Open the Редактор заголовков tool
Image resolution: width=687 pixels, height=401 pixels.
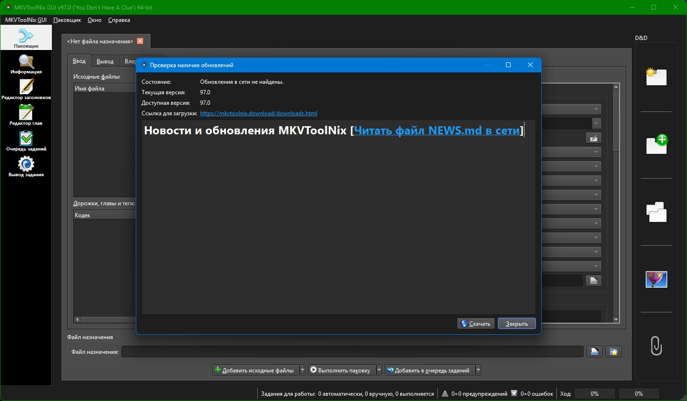click(x=26, y=90)
